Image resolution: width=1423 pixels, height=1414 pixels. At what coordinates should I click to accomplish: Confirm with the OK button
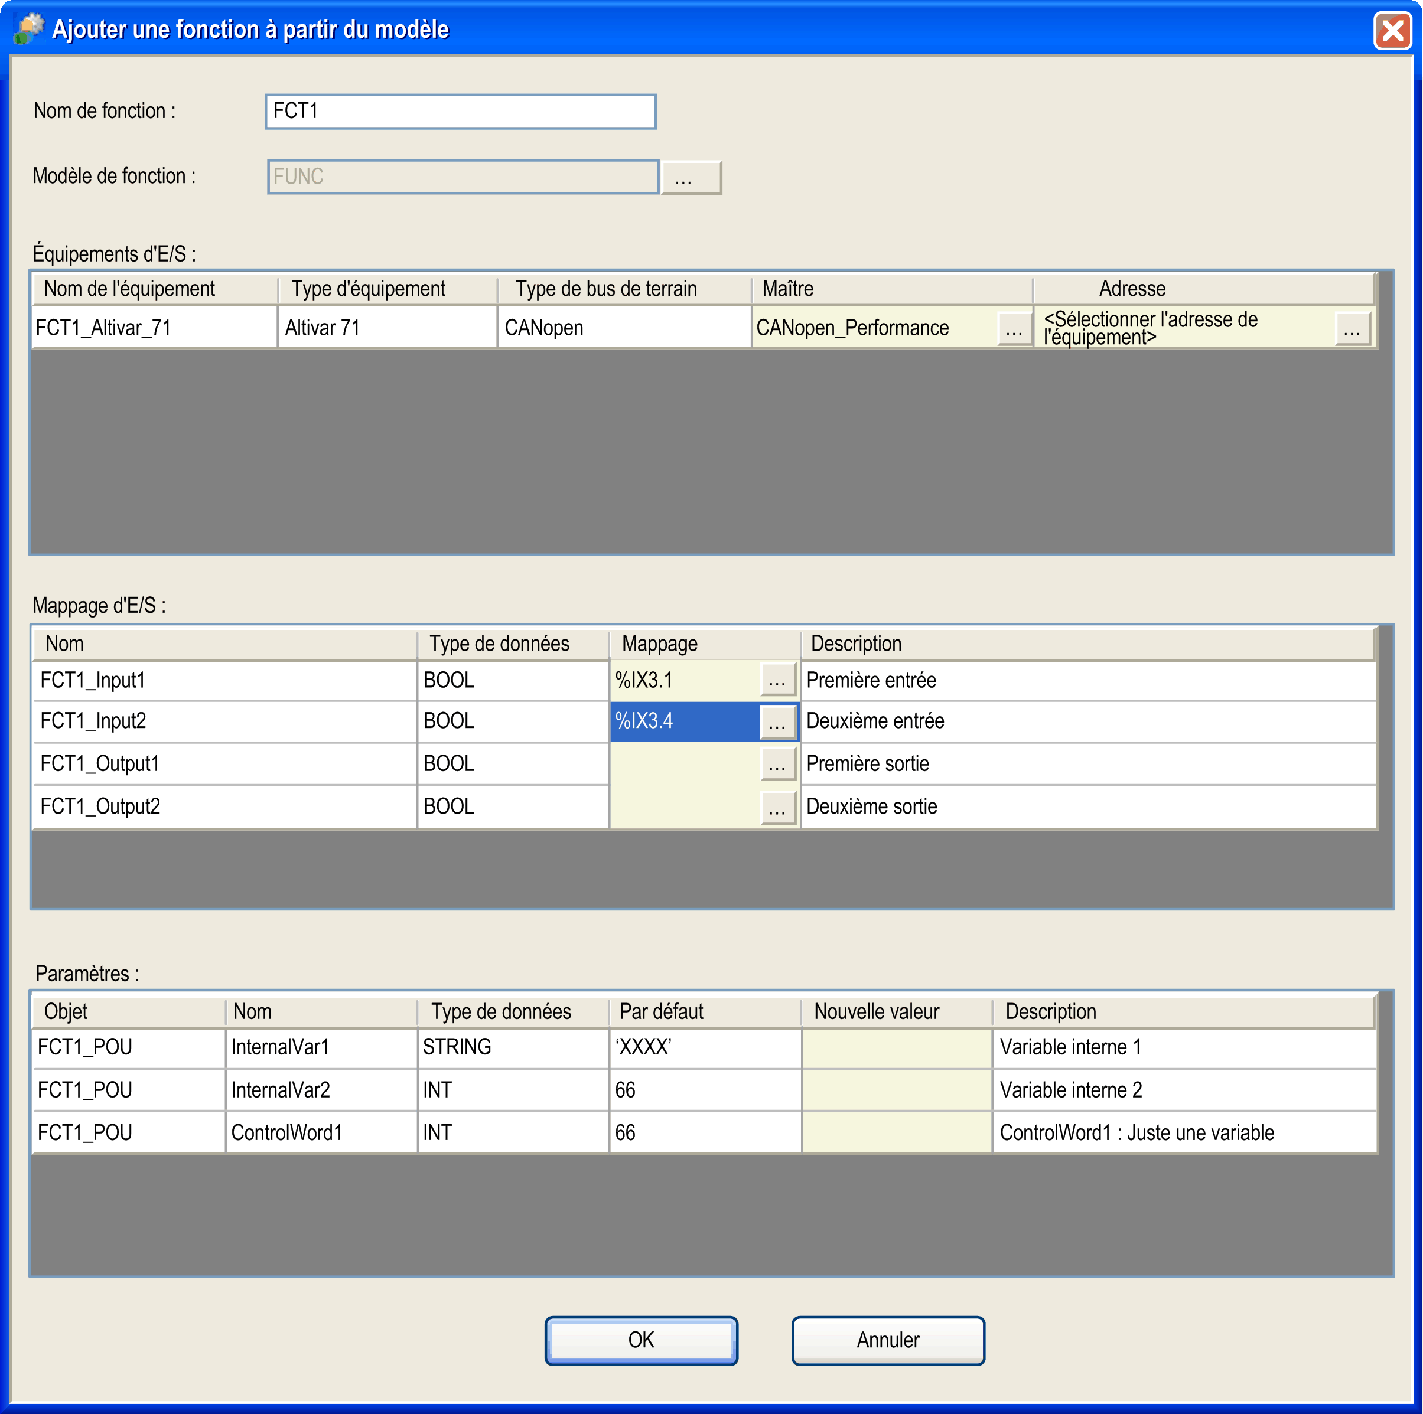click(641, 1340)
